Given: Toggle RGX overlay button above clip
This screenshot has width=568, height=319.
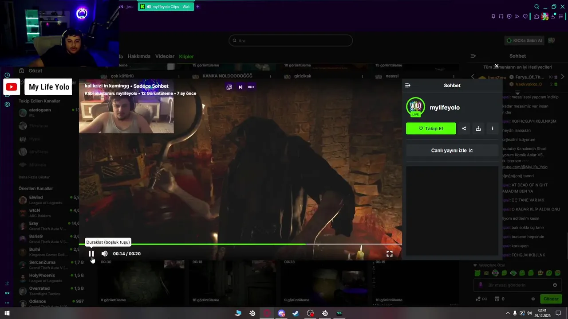Looking at the screenshot, I should [x=251, y=87].
